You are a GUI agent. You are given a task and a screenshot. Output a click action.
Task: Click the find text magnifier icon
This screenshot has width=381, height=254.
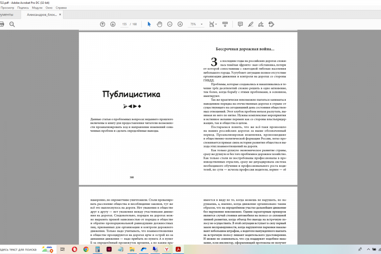tap(12, 24)
